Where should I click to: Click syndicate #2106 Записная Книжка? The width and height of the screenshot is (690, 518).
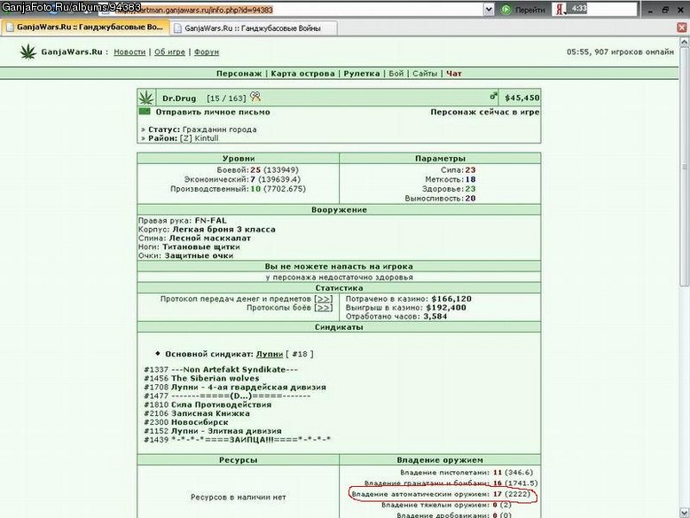point(197,413)
